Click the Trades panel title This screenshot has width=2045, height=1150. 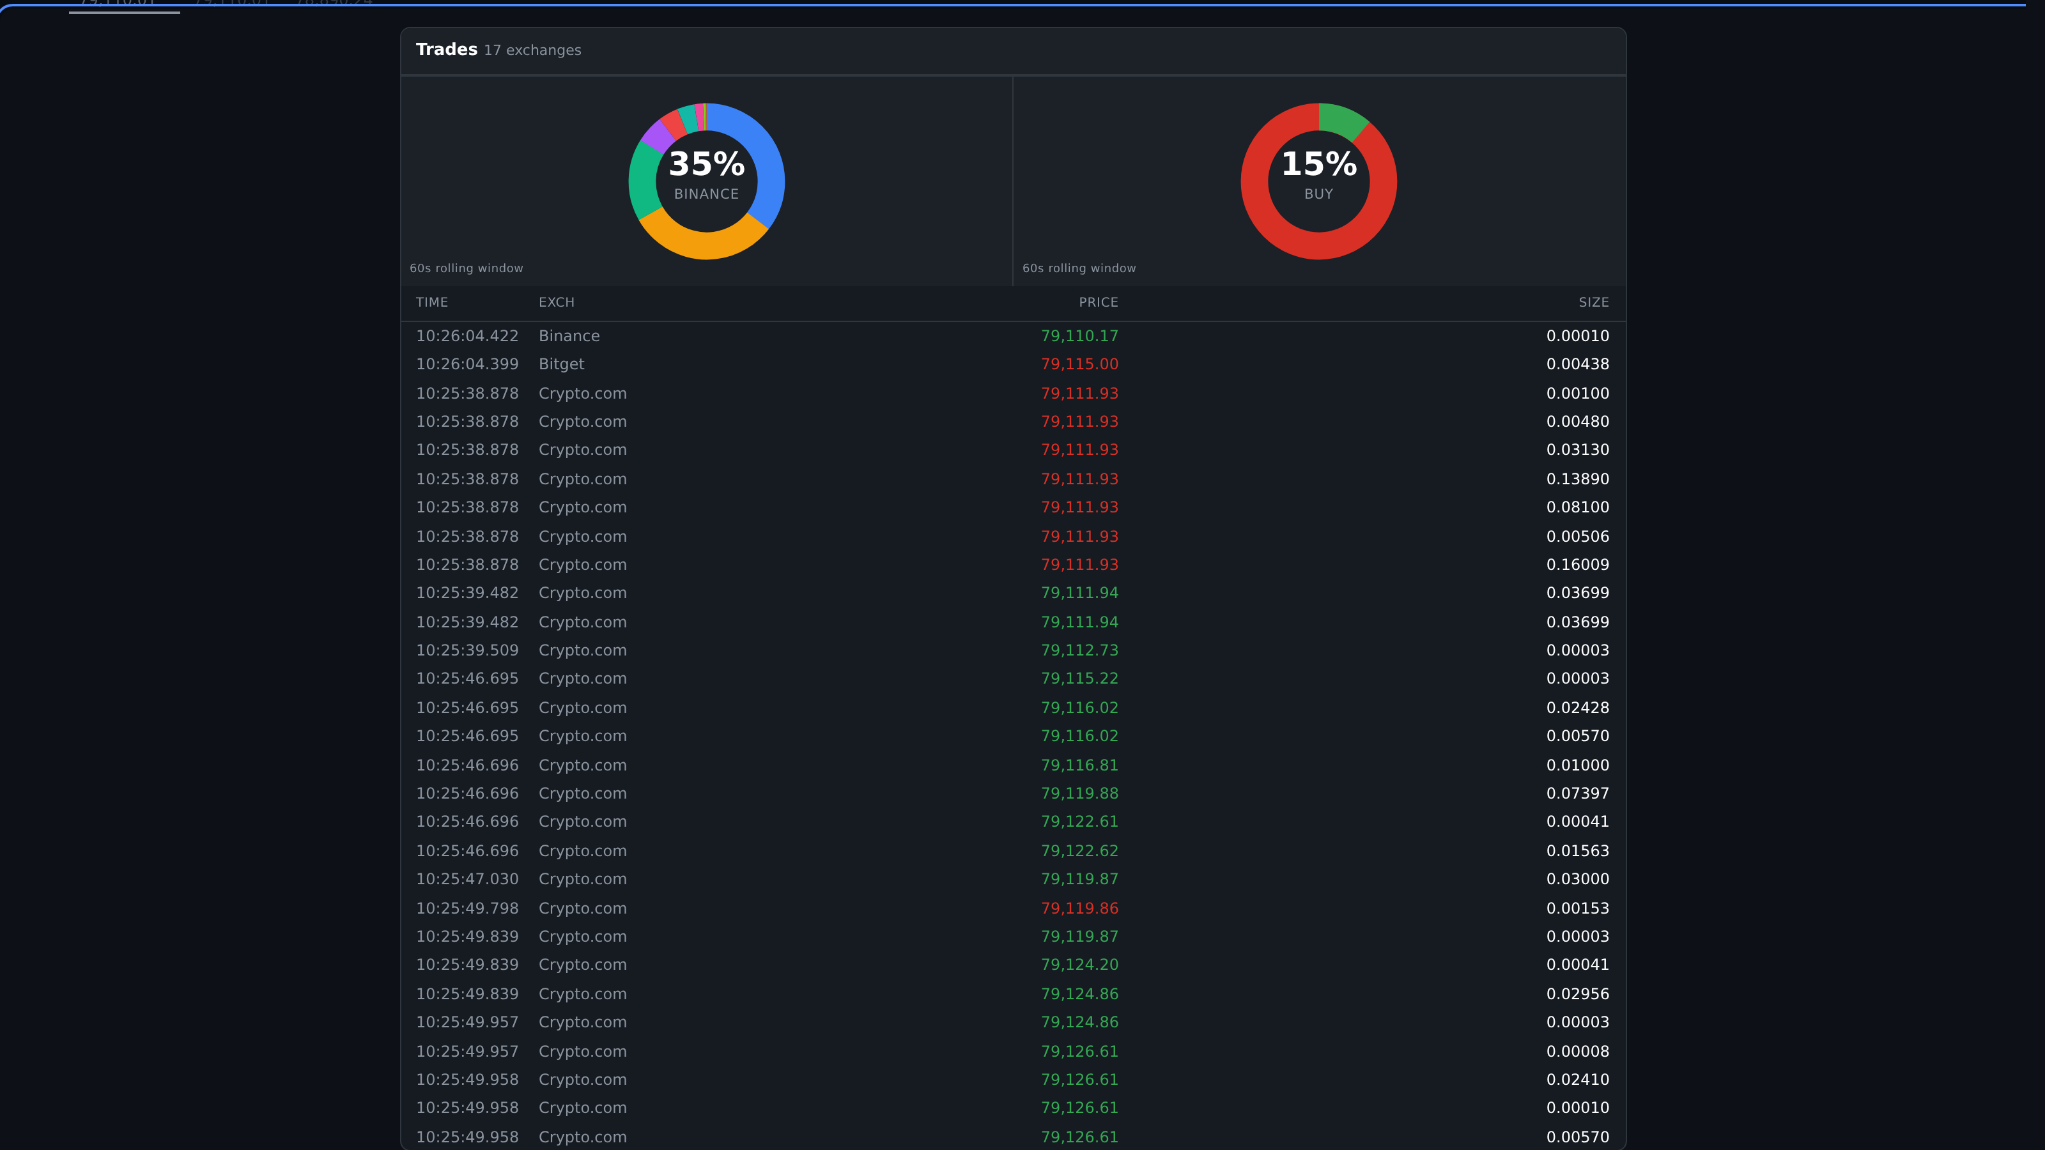click(x=446, y=49)
